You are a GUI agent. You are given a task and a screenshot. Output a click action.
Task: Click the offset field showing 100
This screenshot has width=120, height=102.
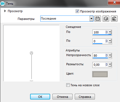(x=99, y=32)
